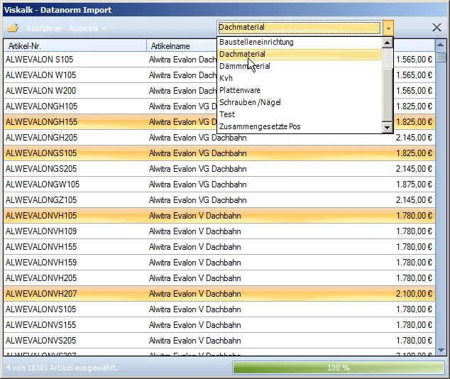Click the open folder icon in toolbar

click(x=13, y=28)
